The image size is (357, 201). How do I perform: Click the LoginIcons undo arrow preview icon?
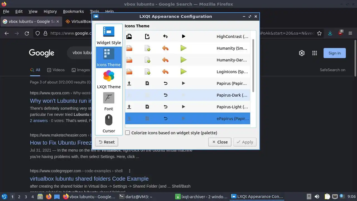[x=165, y=72]
